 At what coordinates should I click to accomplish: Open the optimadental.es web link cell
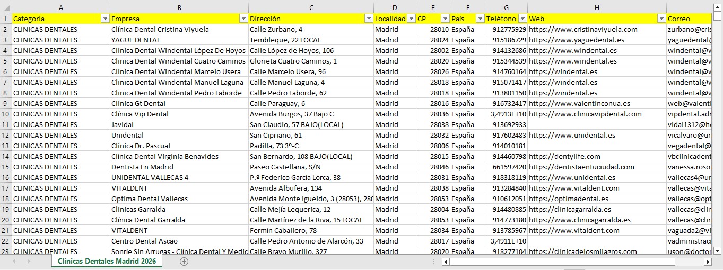coord(597,199)
